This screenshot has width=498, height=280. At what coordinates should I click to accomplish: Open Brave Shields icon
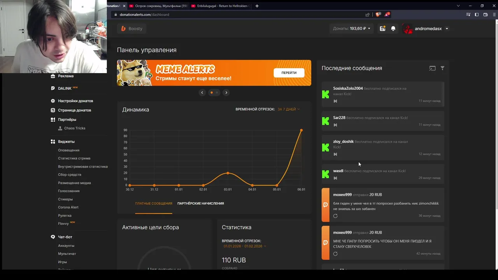click(x=378, y=14)
